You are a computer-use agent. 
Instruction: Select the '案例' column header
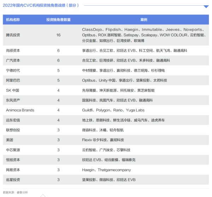click(144, 20)
